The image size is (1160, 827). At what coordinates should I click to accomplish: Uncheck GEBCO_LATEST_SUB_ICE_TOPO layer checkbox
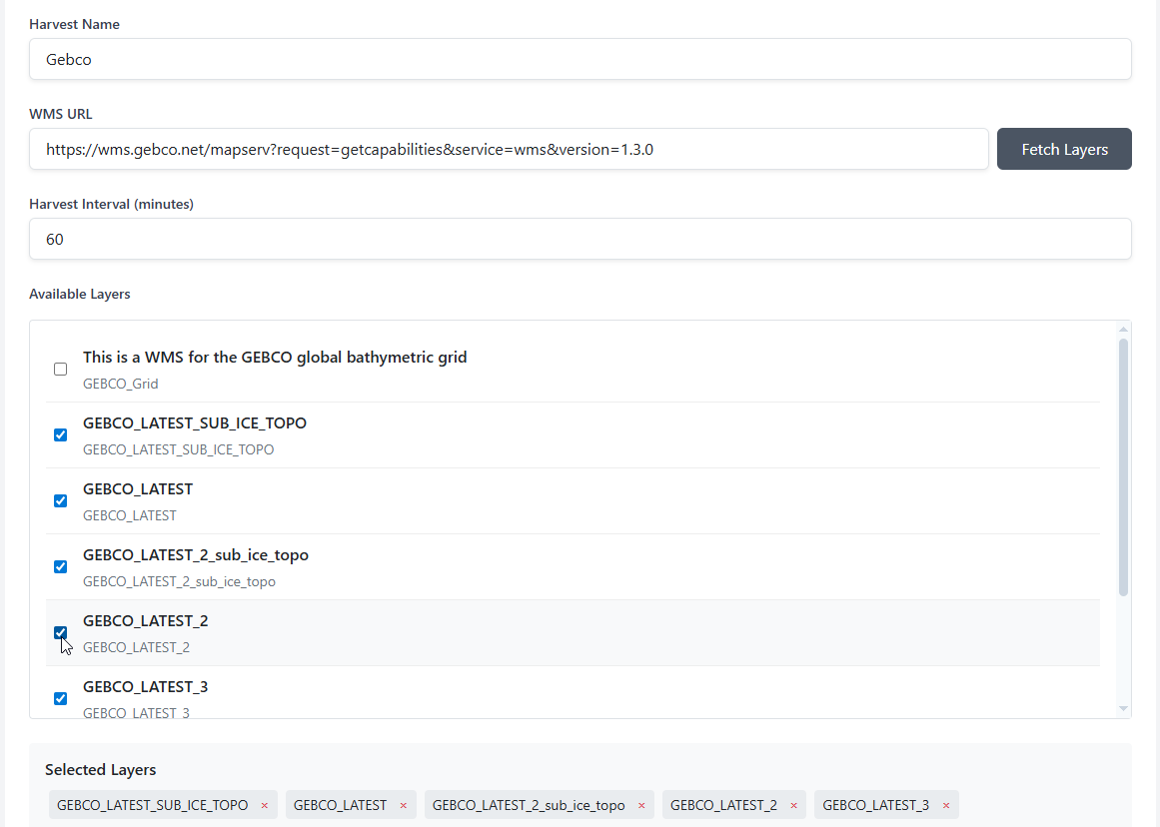coord(61,435)
